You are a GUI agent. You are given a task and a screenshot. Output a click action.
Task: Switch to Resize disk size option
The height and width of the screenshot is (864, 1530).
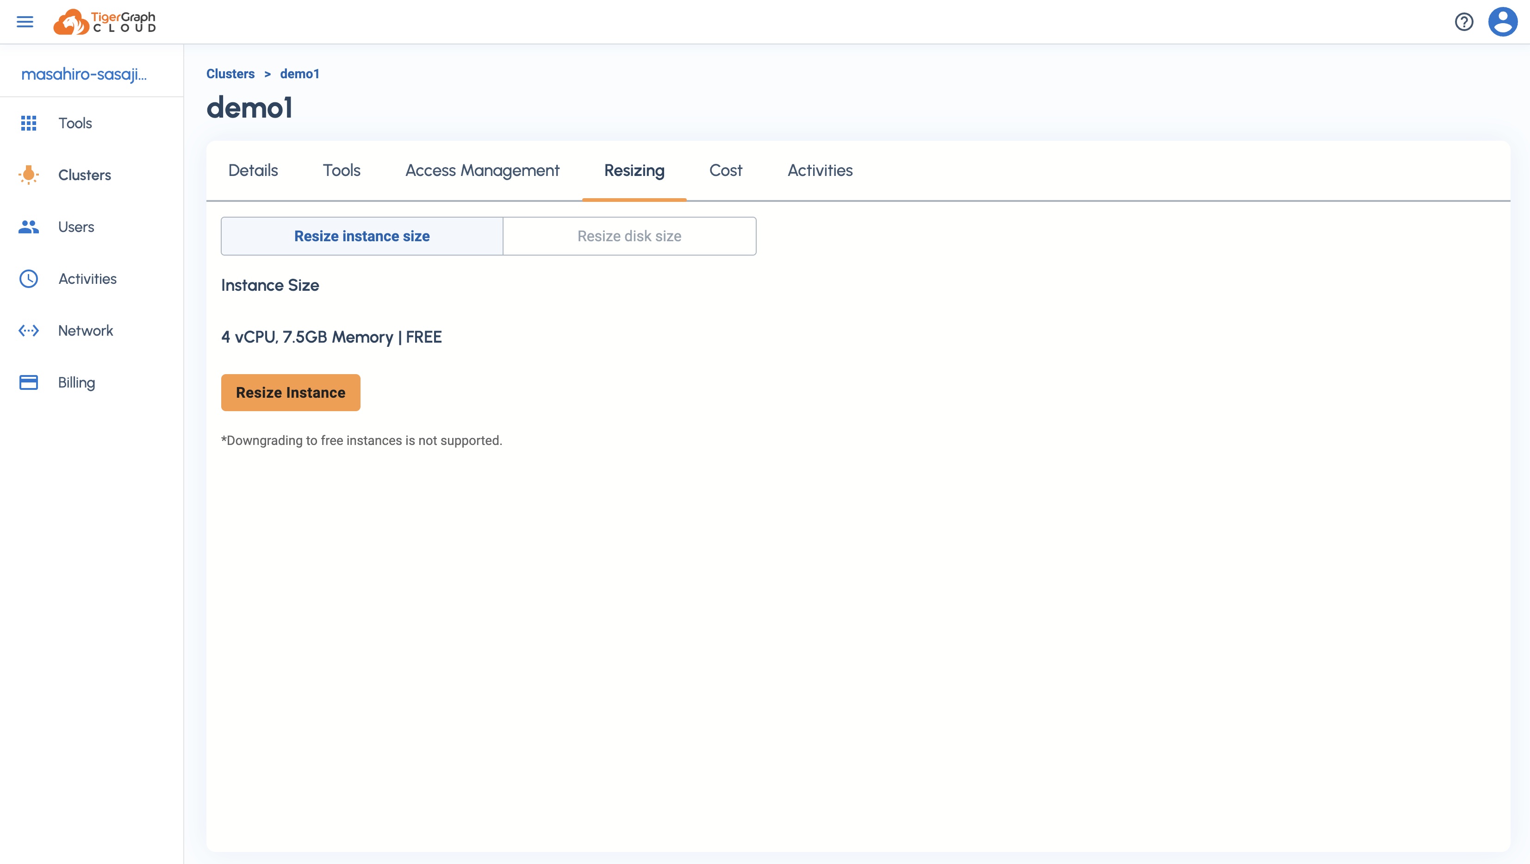pyautogui.click(x=629, y=236)
